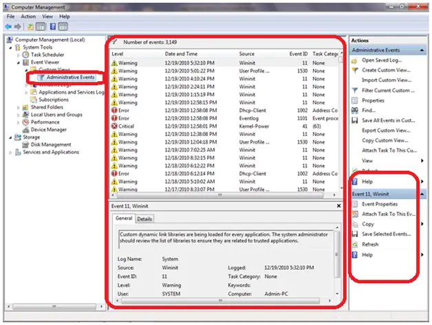Click the Local Users and Groups icon
Viewport: 432px width, 325px height.
tap(25, 115)
